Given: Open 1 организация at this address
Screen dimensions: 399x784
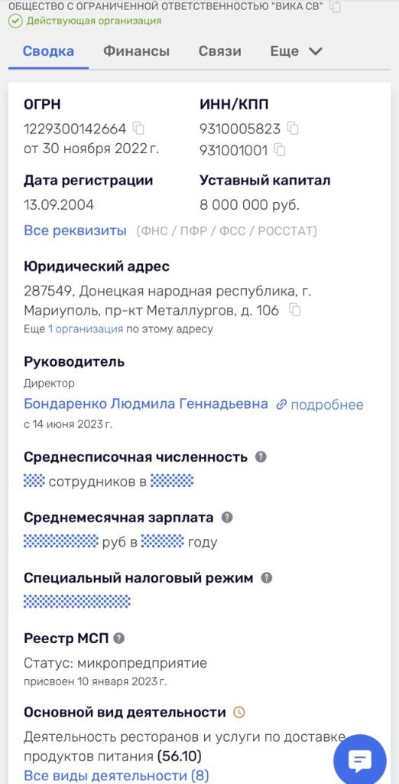Looking at the screenshot, I should point(86,329).
